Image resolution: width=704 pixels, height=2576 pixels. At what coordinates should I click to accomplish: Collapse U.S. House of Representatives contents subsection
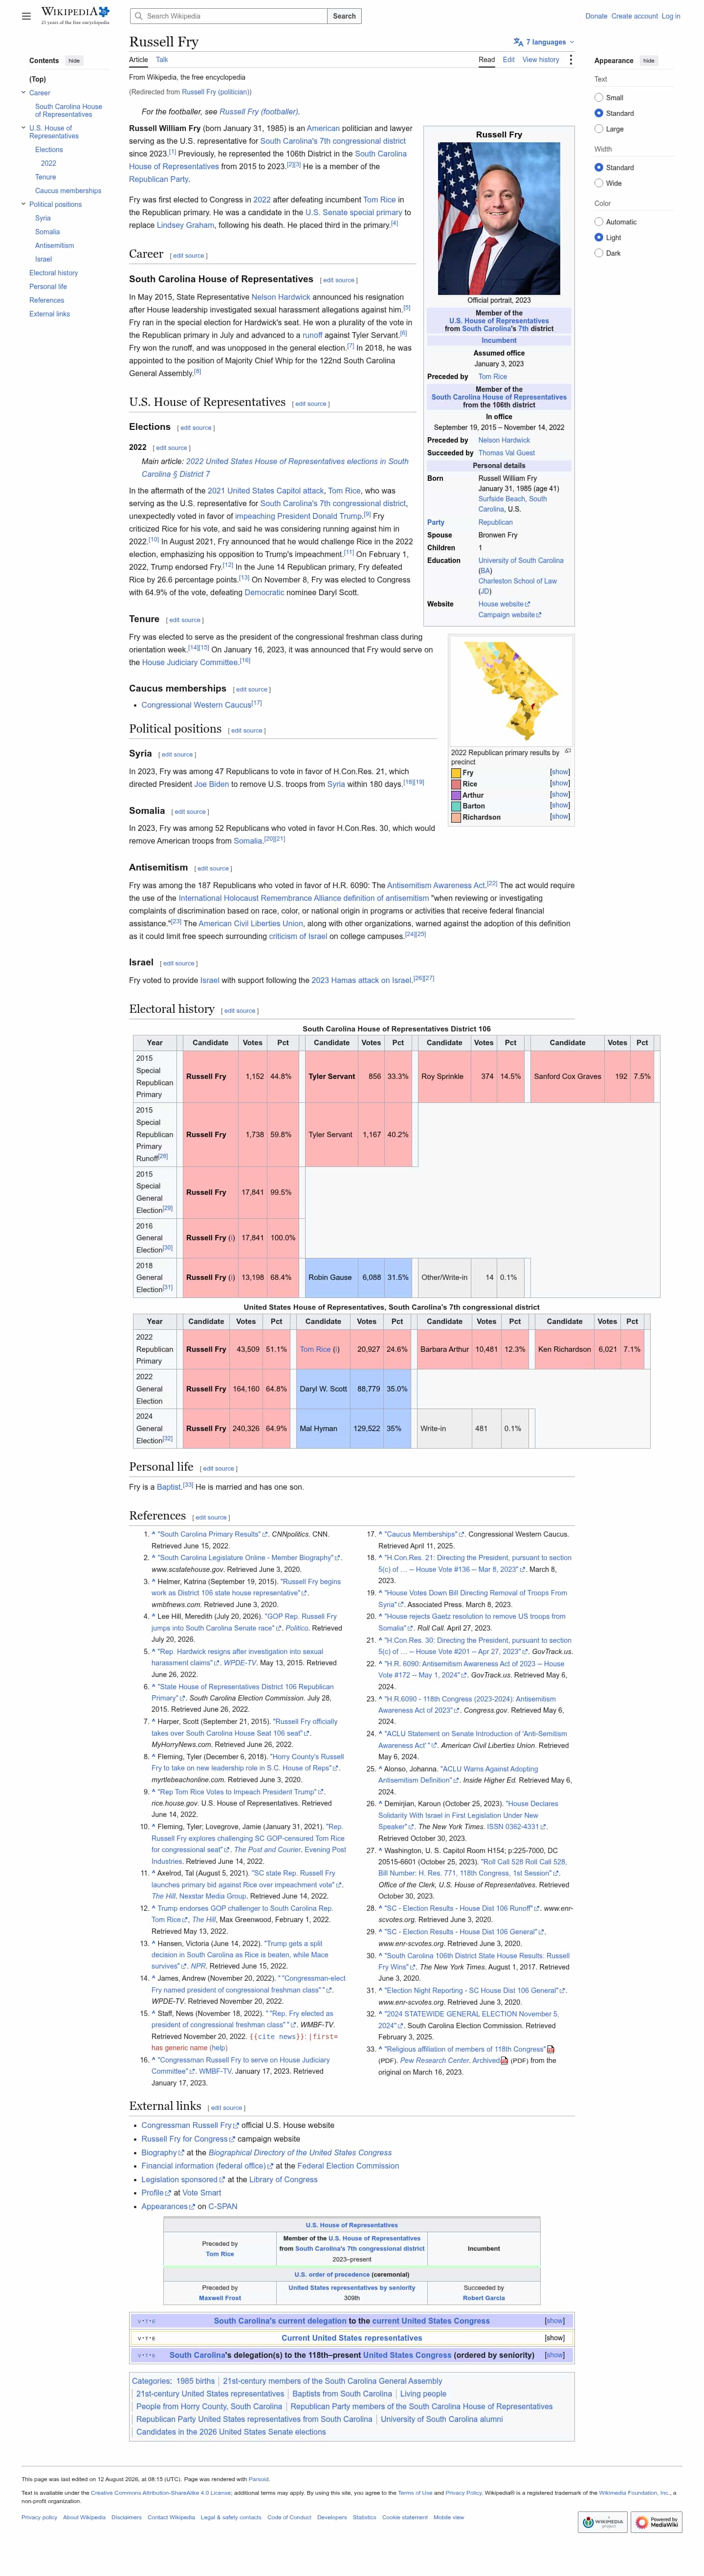coord(23,128)
